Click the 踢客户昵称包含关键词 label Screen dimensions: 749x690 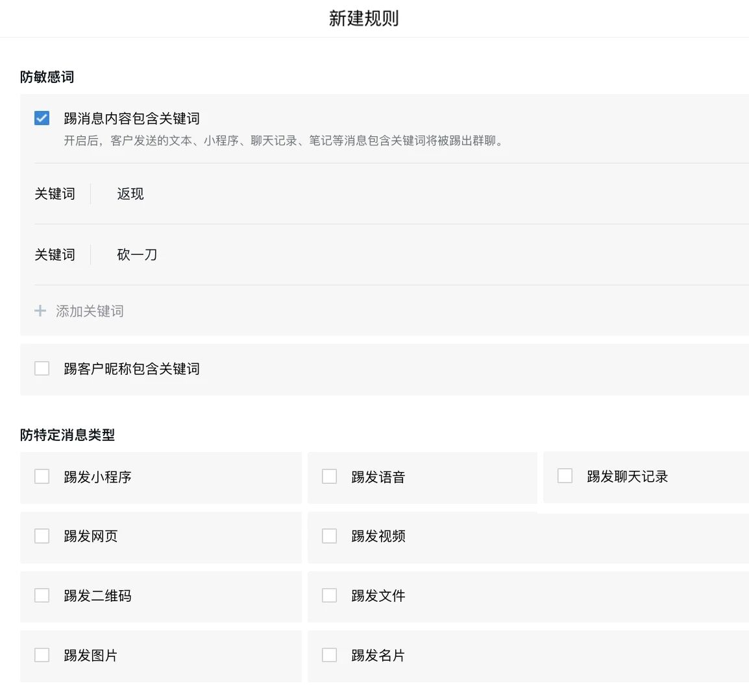pos(131,369)
